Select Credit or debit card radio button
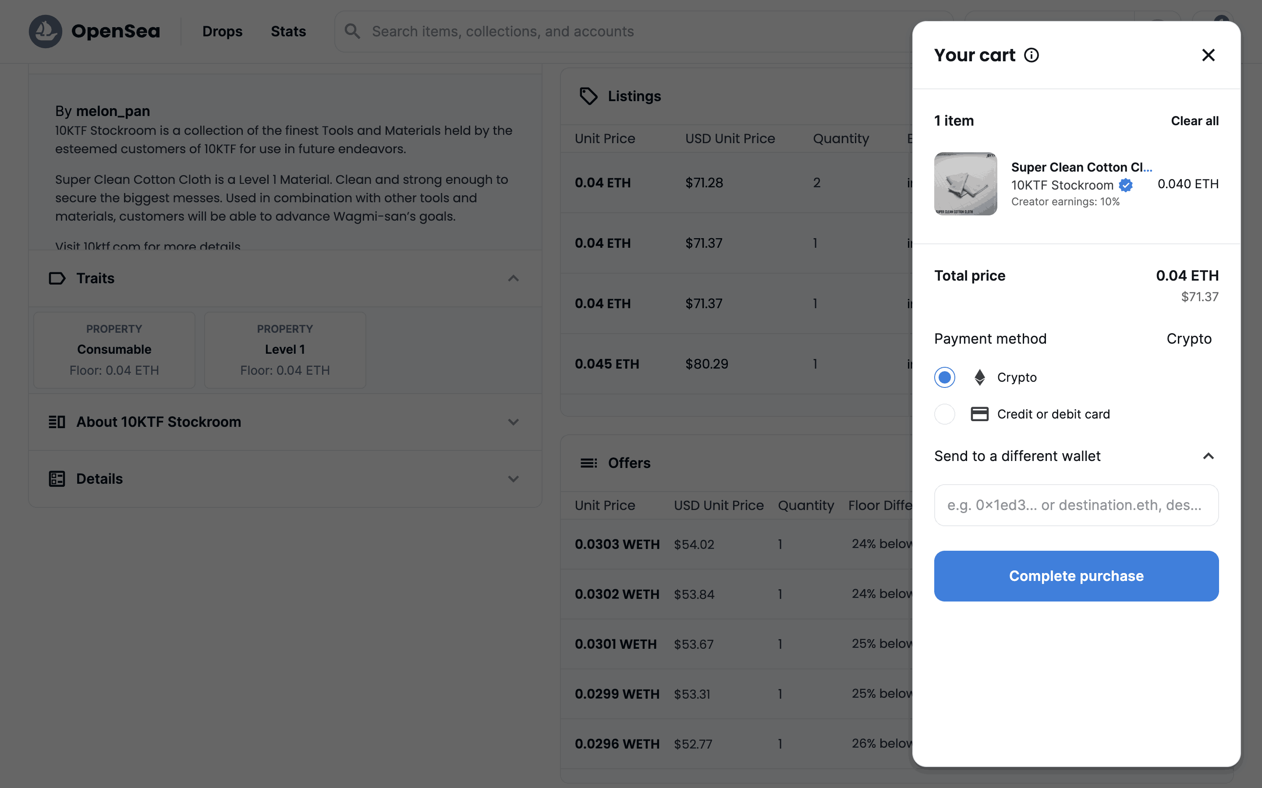 coord(944,414)
